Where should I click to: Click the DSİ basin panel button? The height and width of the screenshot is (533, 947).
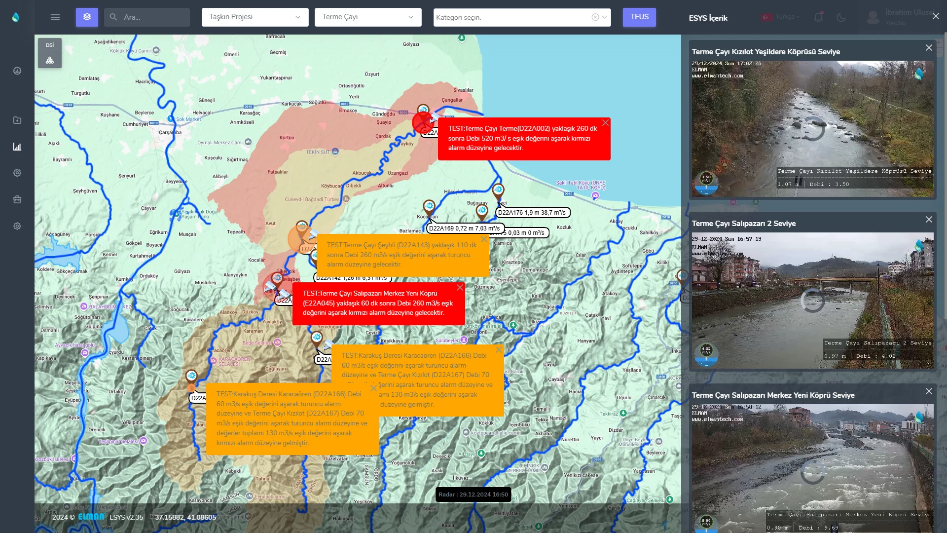coord(50,53)
